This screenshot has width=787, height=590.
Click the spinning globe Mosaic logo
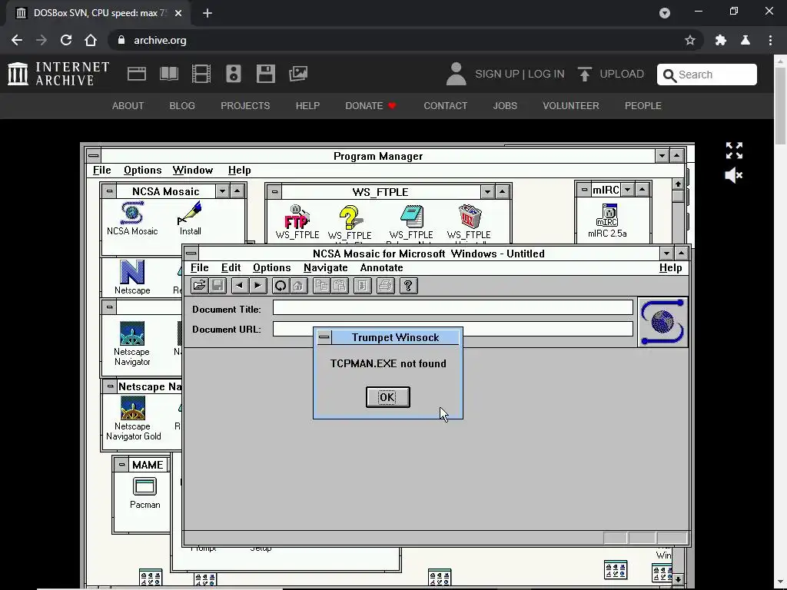(x=662, y=322)
